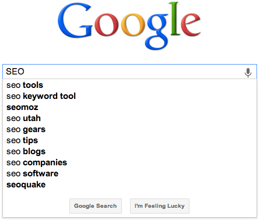Click the yellow letter o in logo
This screenshot has height=220, width=260.
(133, 25)
